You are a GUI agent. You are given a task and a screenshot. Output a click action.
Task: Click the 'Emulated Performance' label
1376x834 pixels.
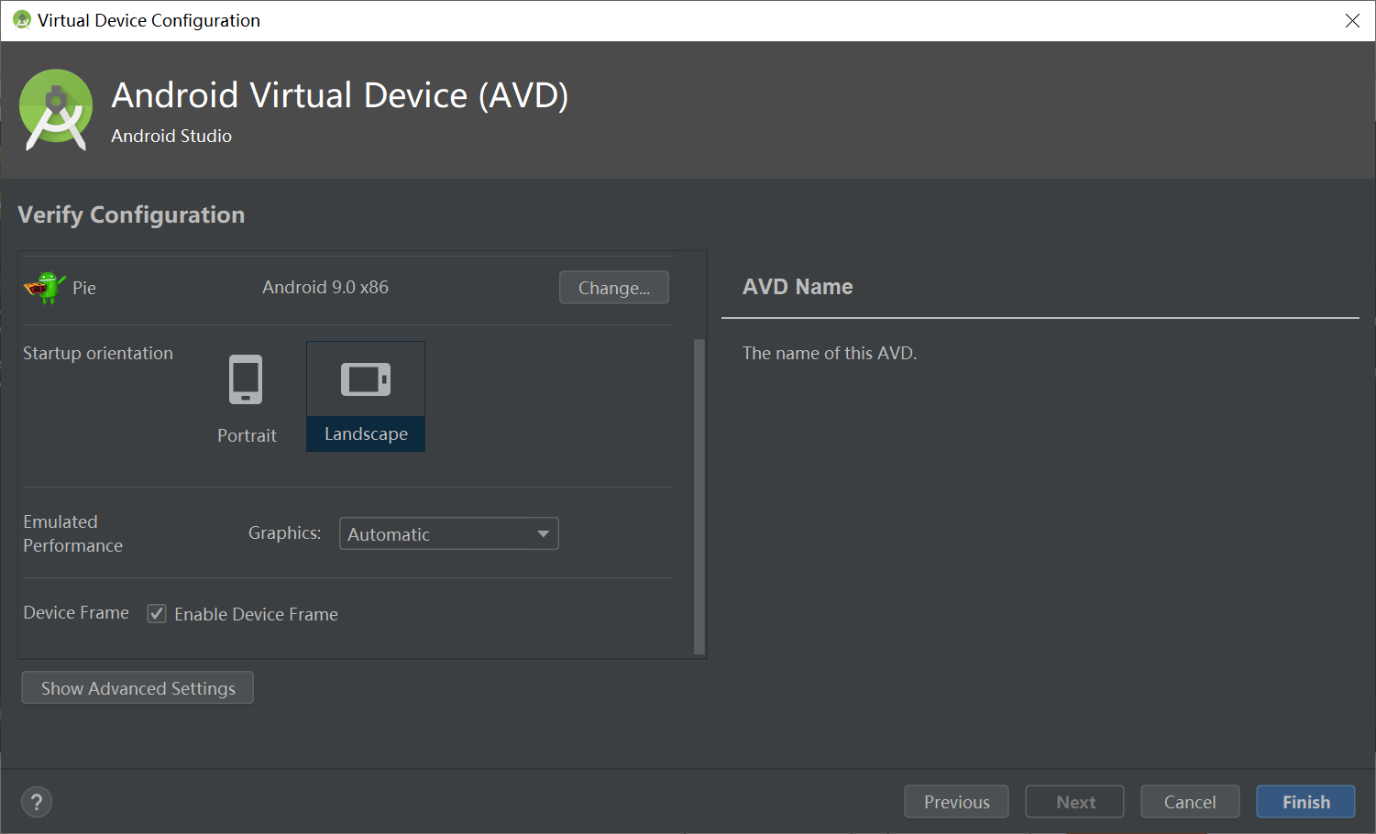pos(72,533)
